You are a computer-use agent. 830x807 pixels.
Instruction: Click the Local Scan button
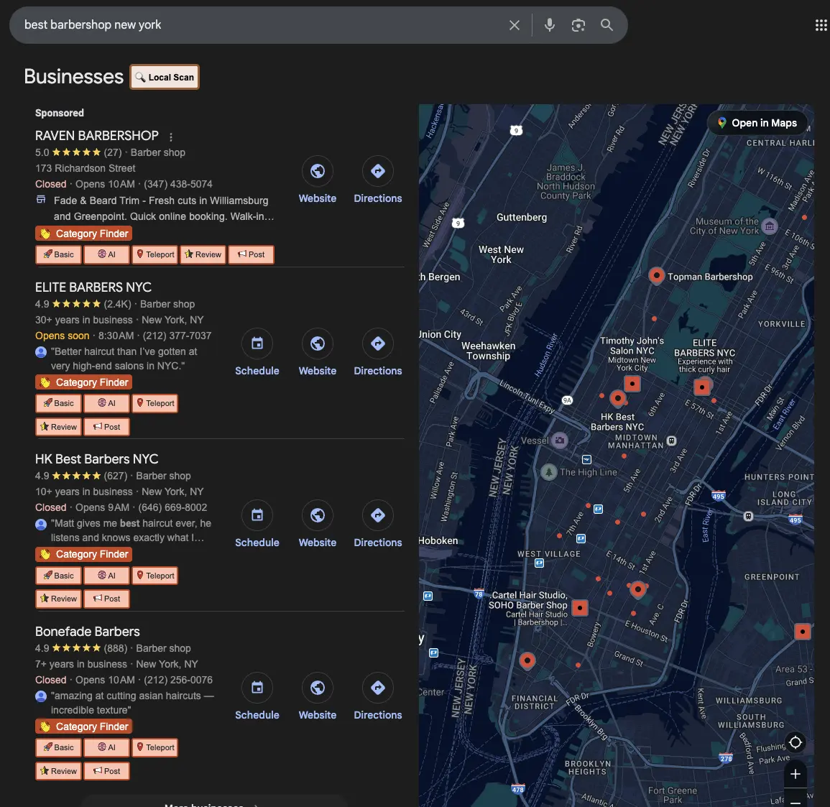click(164, 77)
